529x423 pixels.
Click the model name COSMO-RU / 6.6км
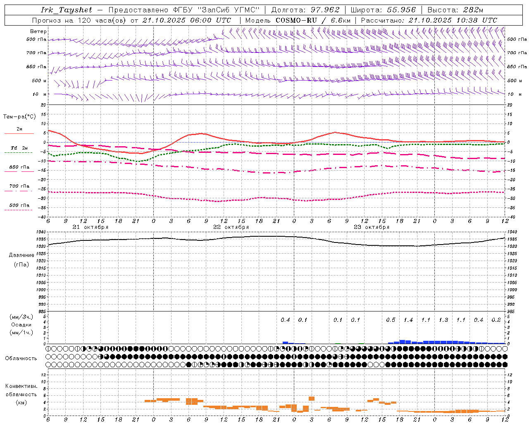pos(313,20)
